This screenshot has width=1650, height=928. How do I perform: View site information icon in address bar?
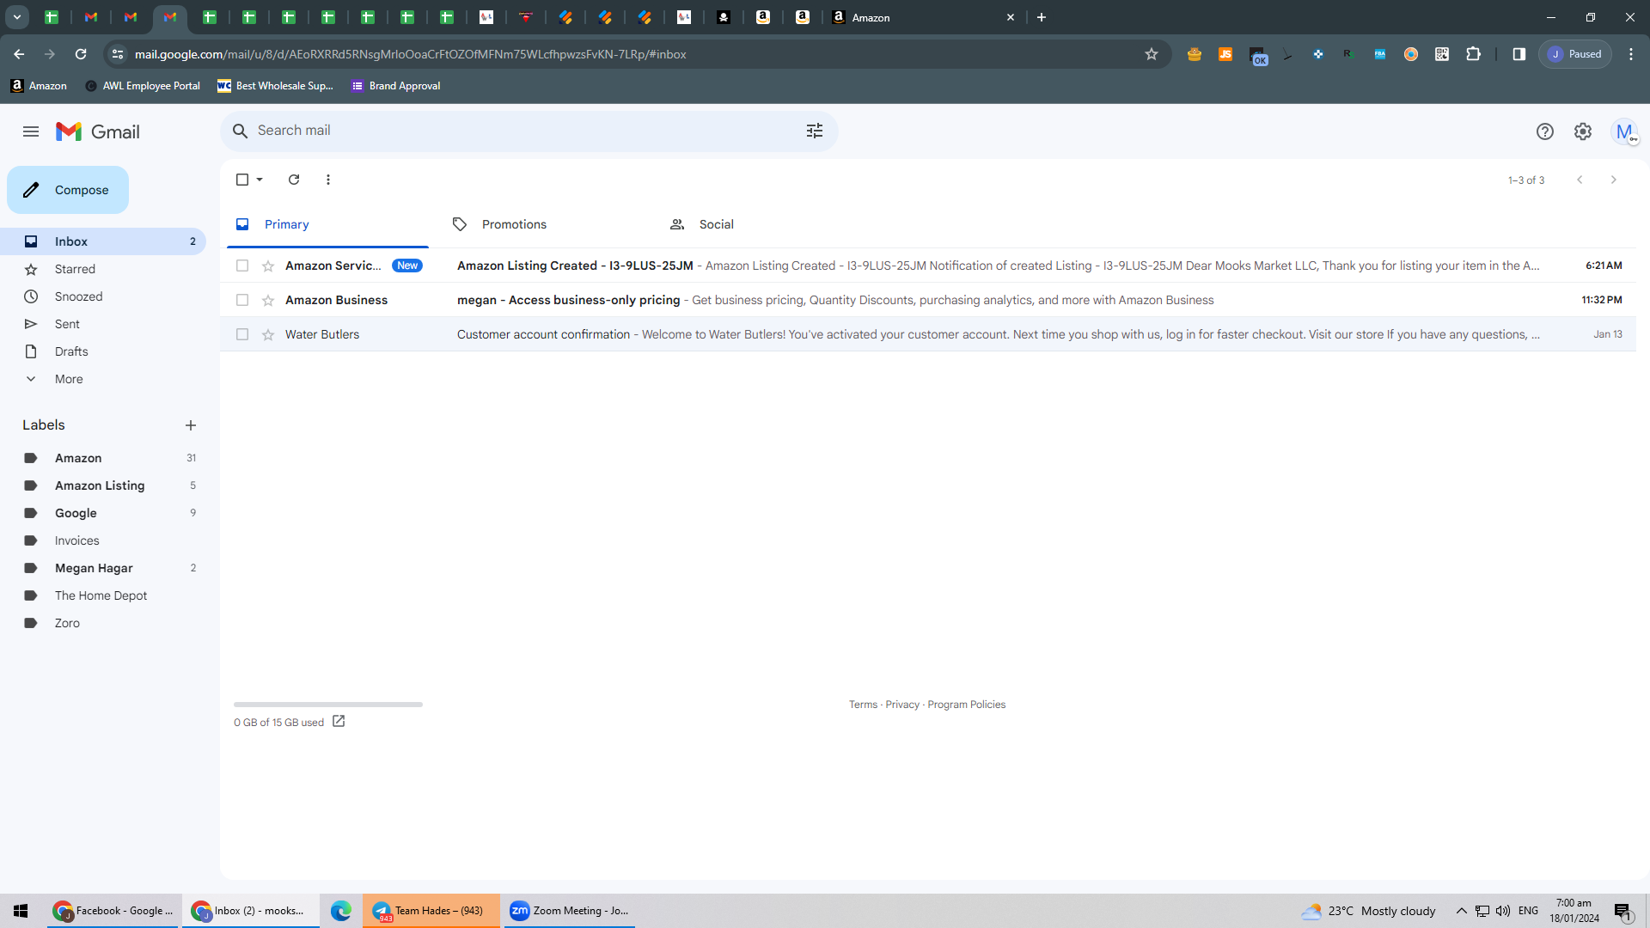118,54
